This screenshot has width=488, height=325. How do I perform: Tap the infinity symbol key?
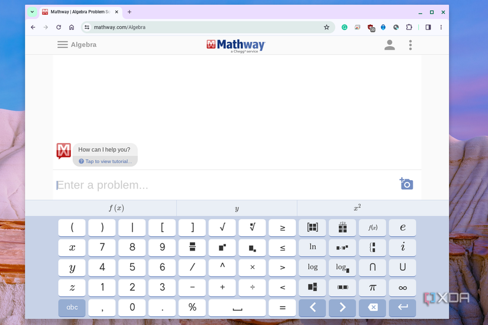[x=402, y=287]
